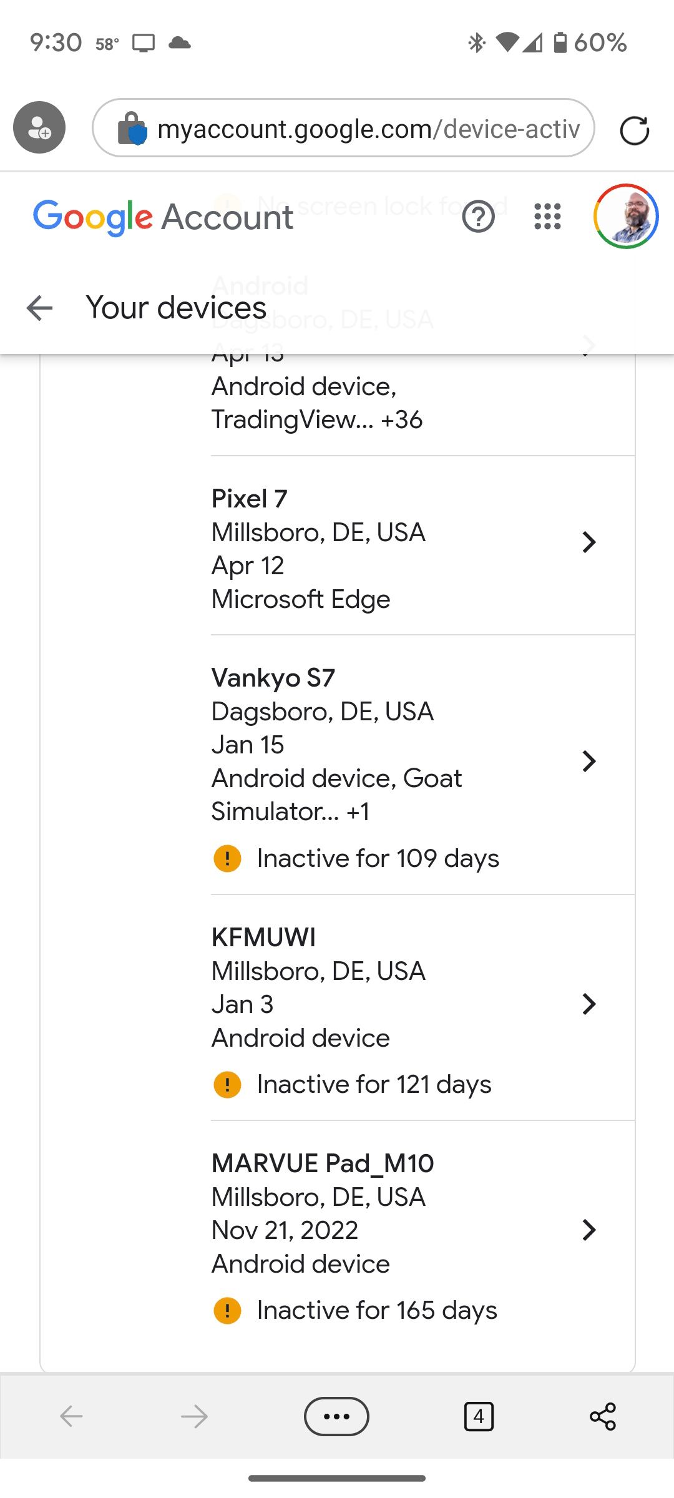Tap the browser reload icon

(634, 130)
